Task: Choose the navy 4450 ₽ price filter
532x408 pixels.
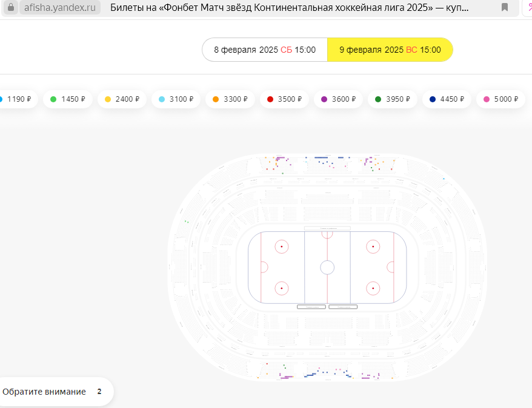Action: [447, 99]
